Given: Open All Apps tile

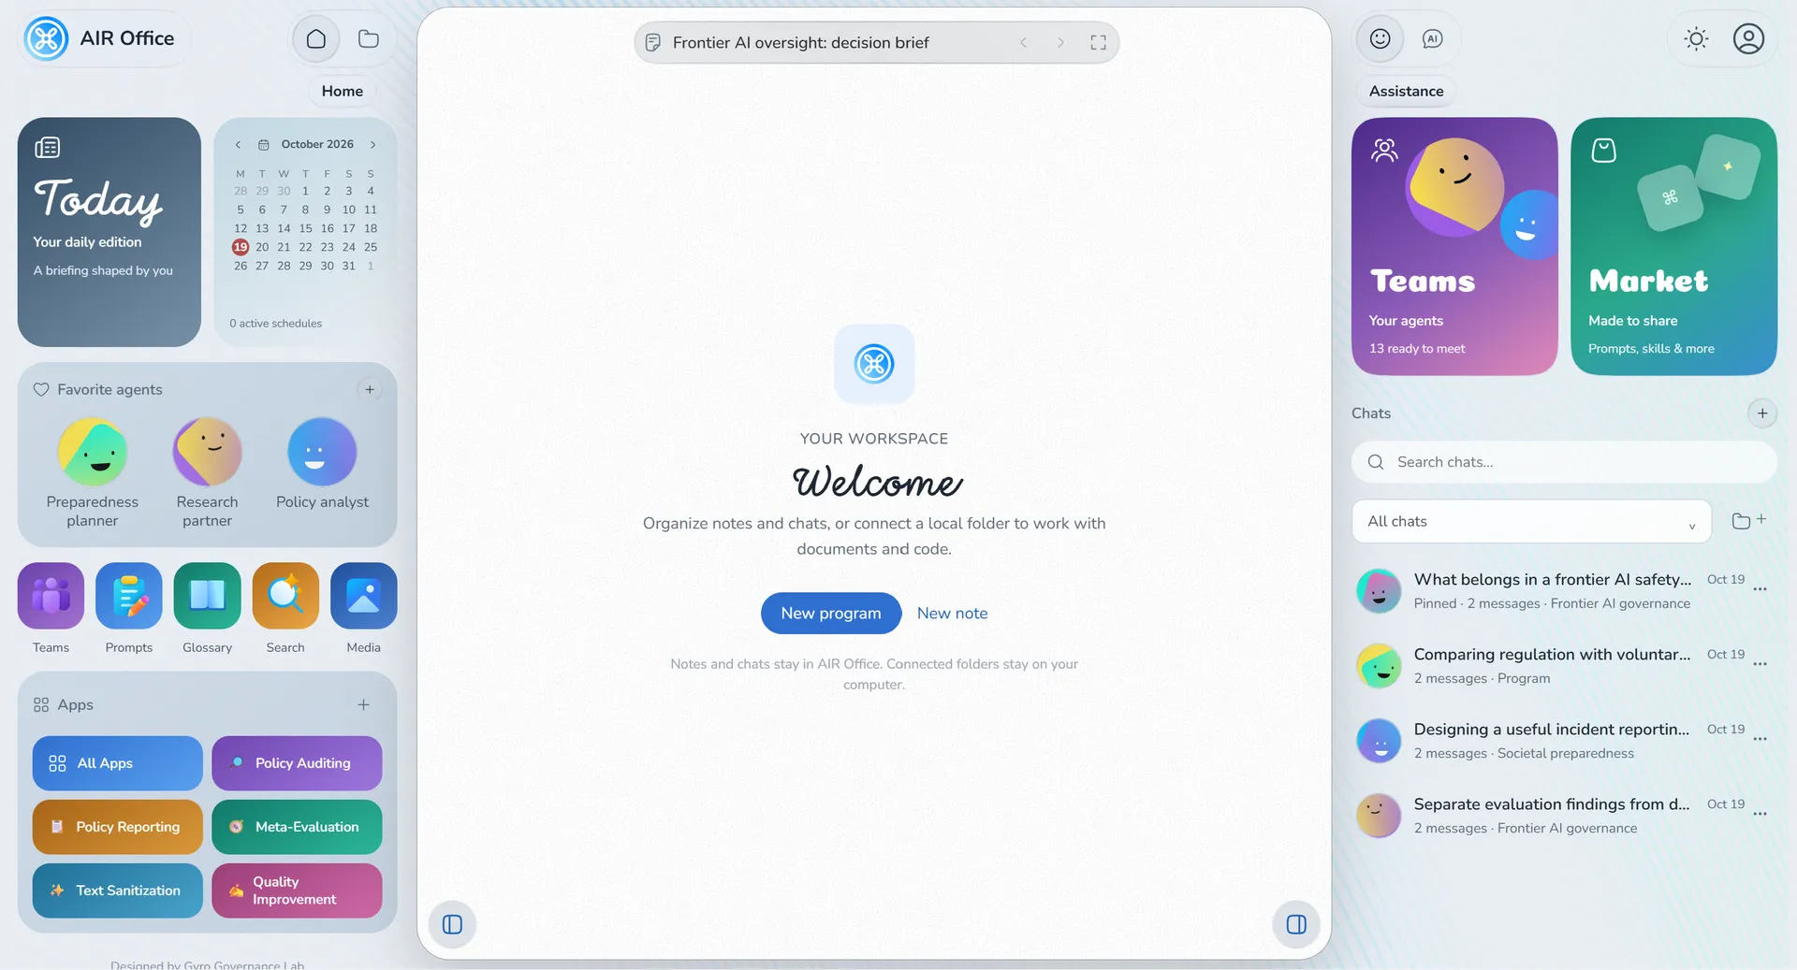Looking at the screenshot, I should [x=118, y=763].
